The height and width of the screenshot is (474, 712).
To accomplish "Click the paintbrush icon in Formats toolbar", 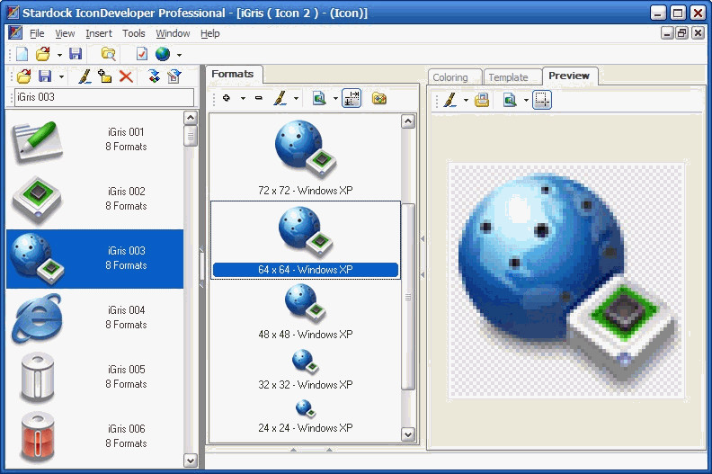I will tap(280, 98).
